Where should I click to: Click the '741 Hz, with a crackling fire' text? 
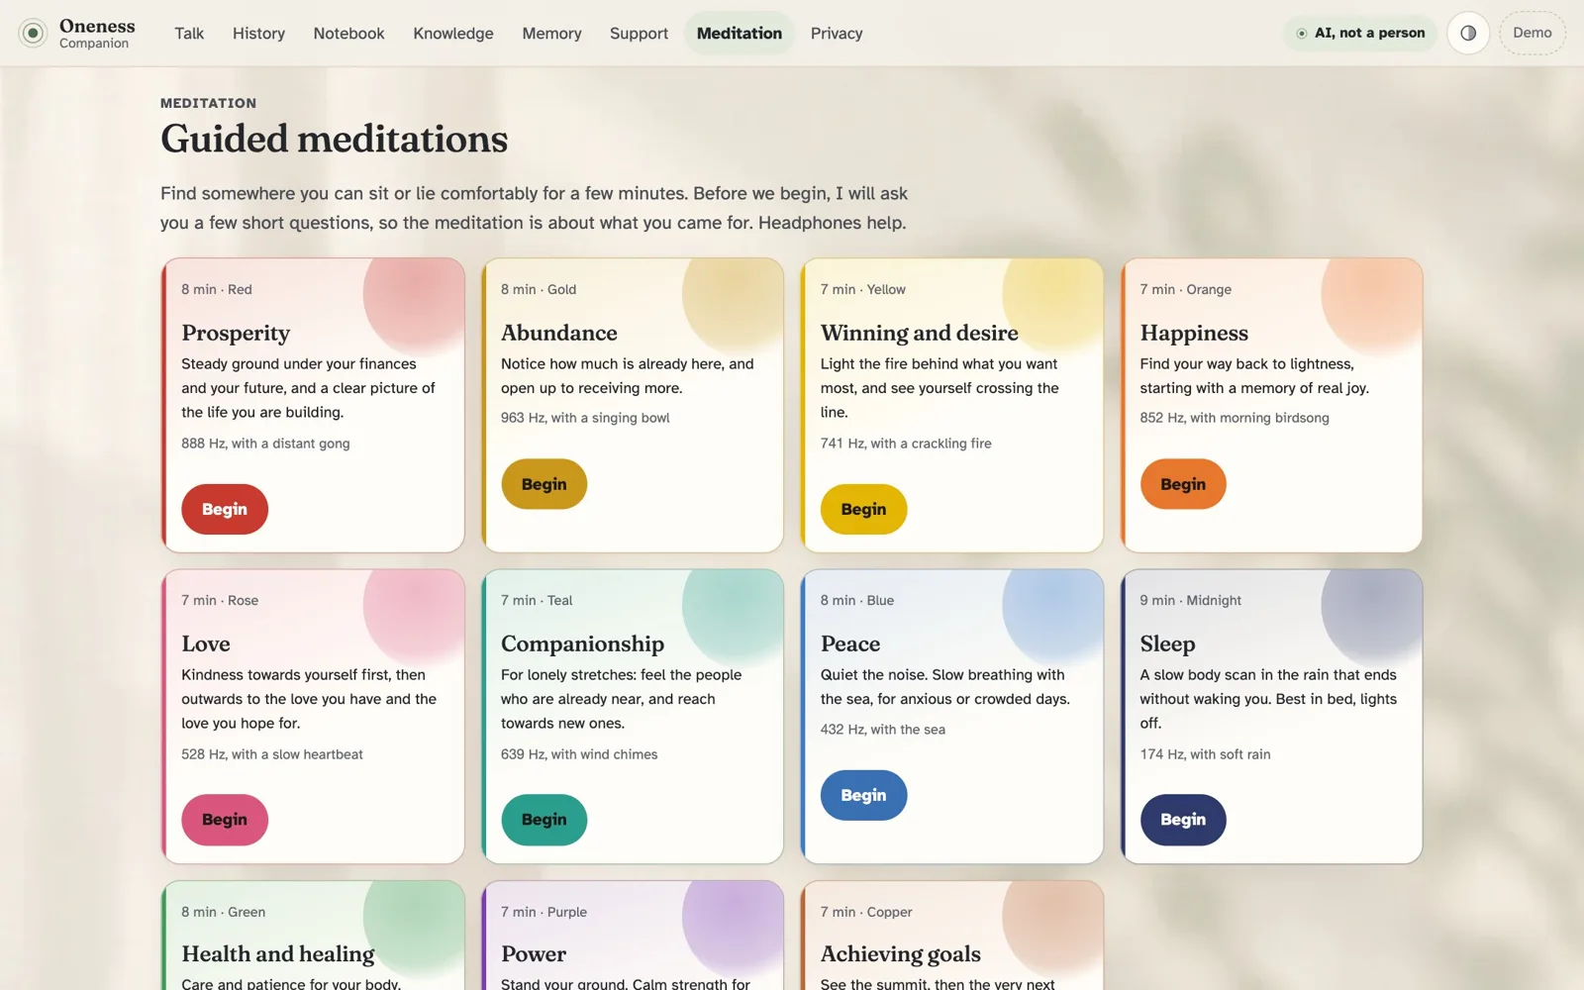906,444
